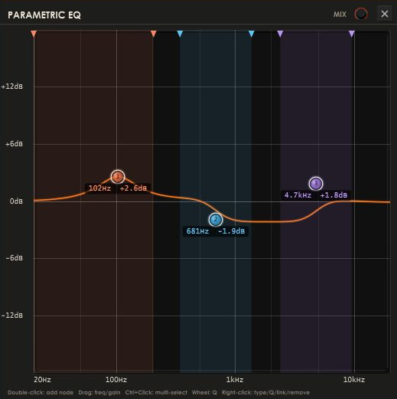Click the +12dB axis label
The height and width of the screenshot is (399, 397).
11,87
